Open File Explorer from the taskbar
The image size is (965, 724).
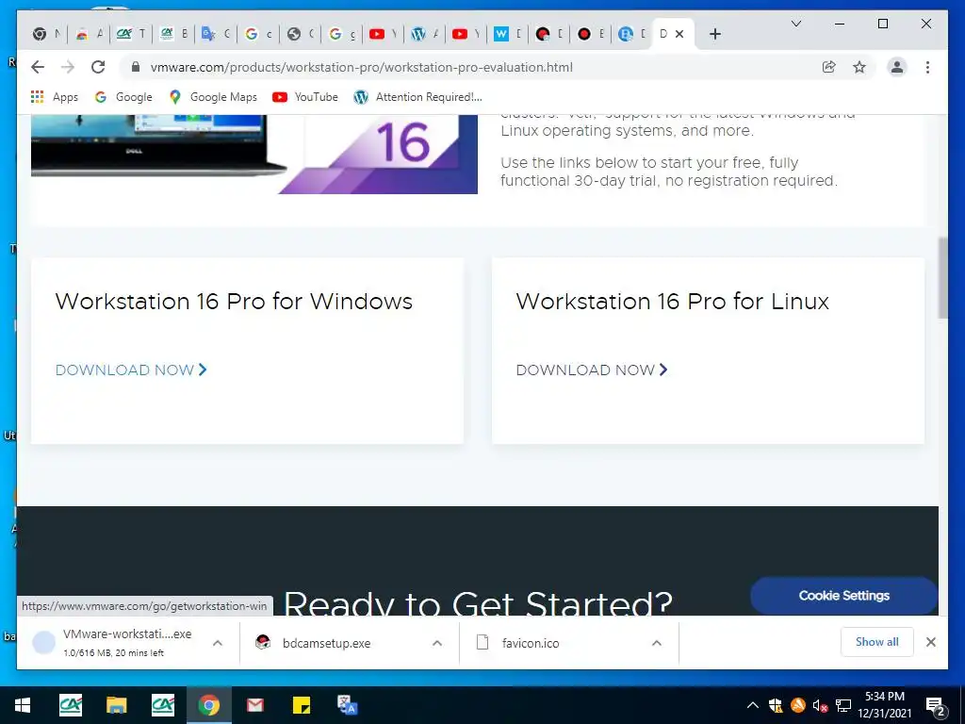coord(116,705)
